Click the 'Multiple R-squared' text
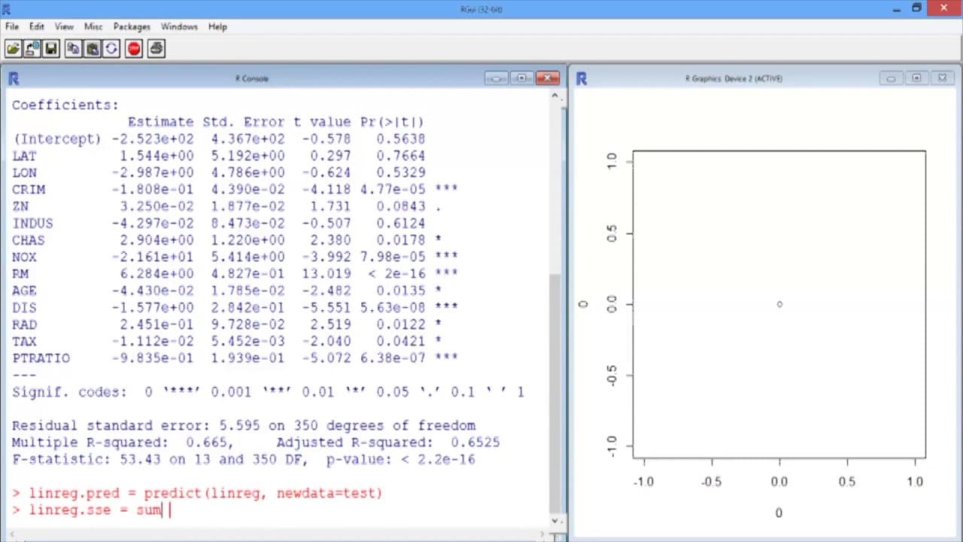 tap(123, 443)
